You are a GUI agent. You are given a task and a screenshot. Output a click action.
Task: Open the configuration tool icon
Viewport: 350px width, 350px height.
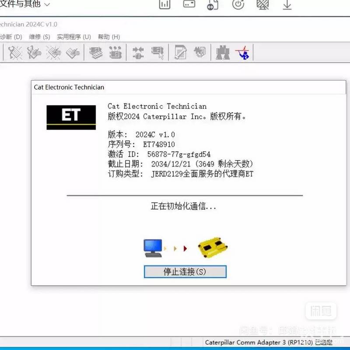coord(115,53)
